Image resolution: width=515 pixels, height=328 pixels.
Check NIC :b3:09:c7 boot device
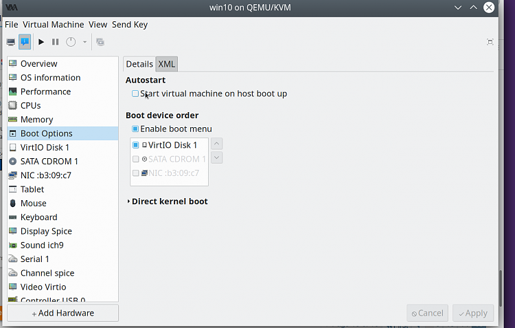[x=136, y=173]
